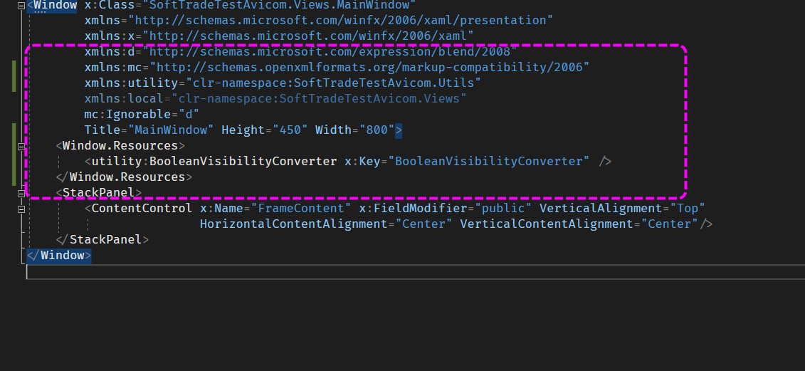Image resolution: width=805 pixels, height=371 pixels.
Task: Click the "clr-namespace:SoftTradeTestAvicom.Utils" value
Action: click(333, 83)
